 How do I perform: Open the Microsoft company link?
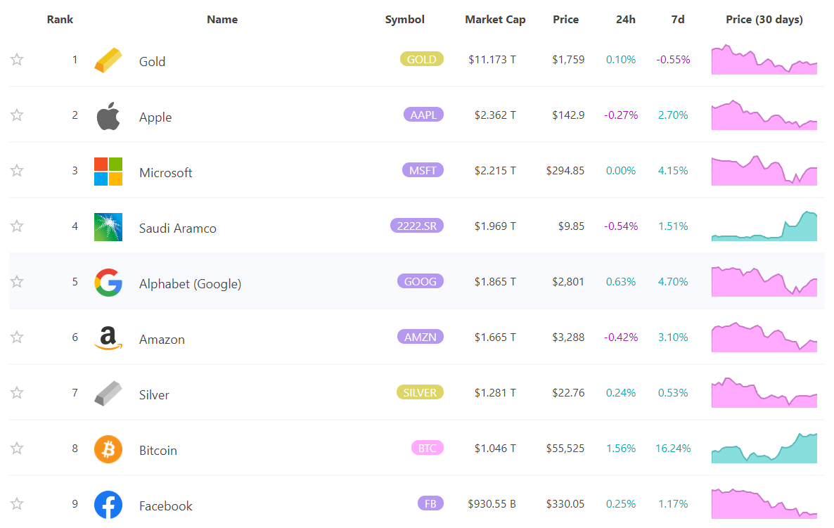click(165, 173)
